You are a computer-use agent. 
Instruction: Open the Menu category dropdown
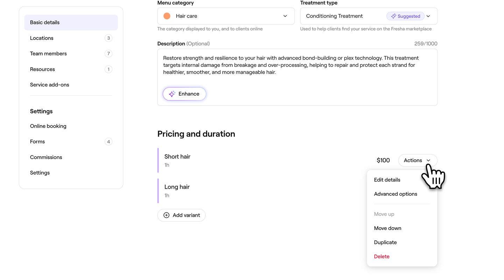226,16
